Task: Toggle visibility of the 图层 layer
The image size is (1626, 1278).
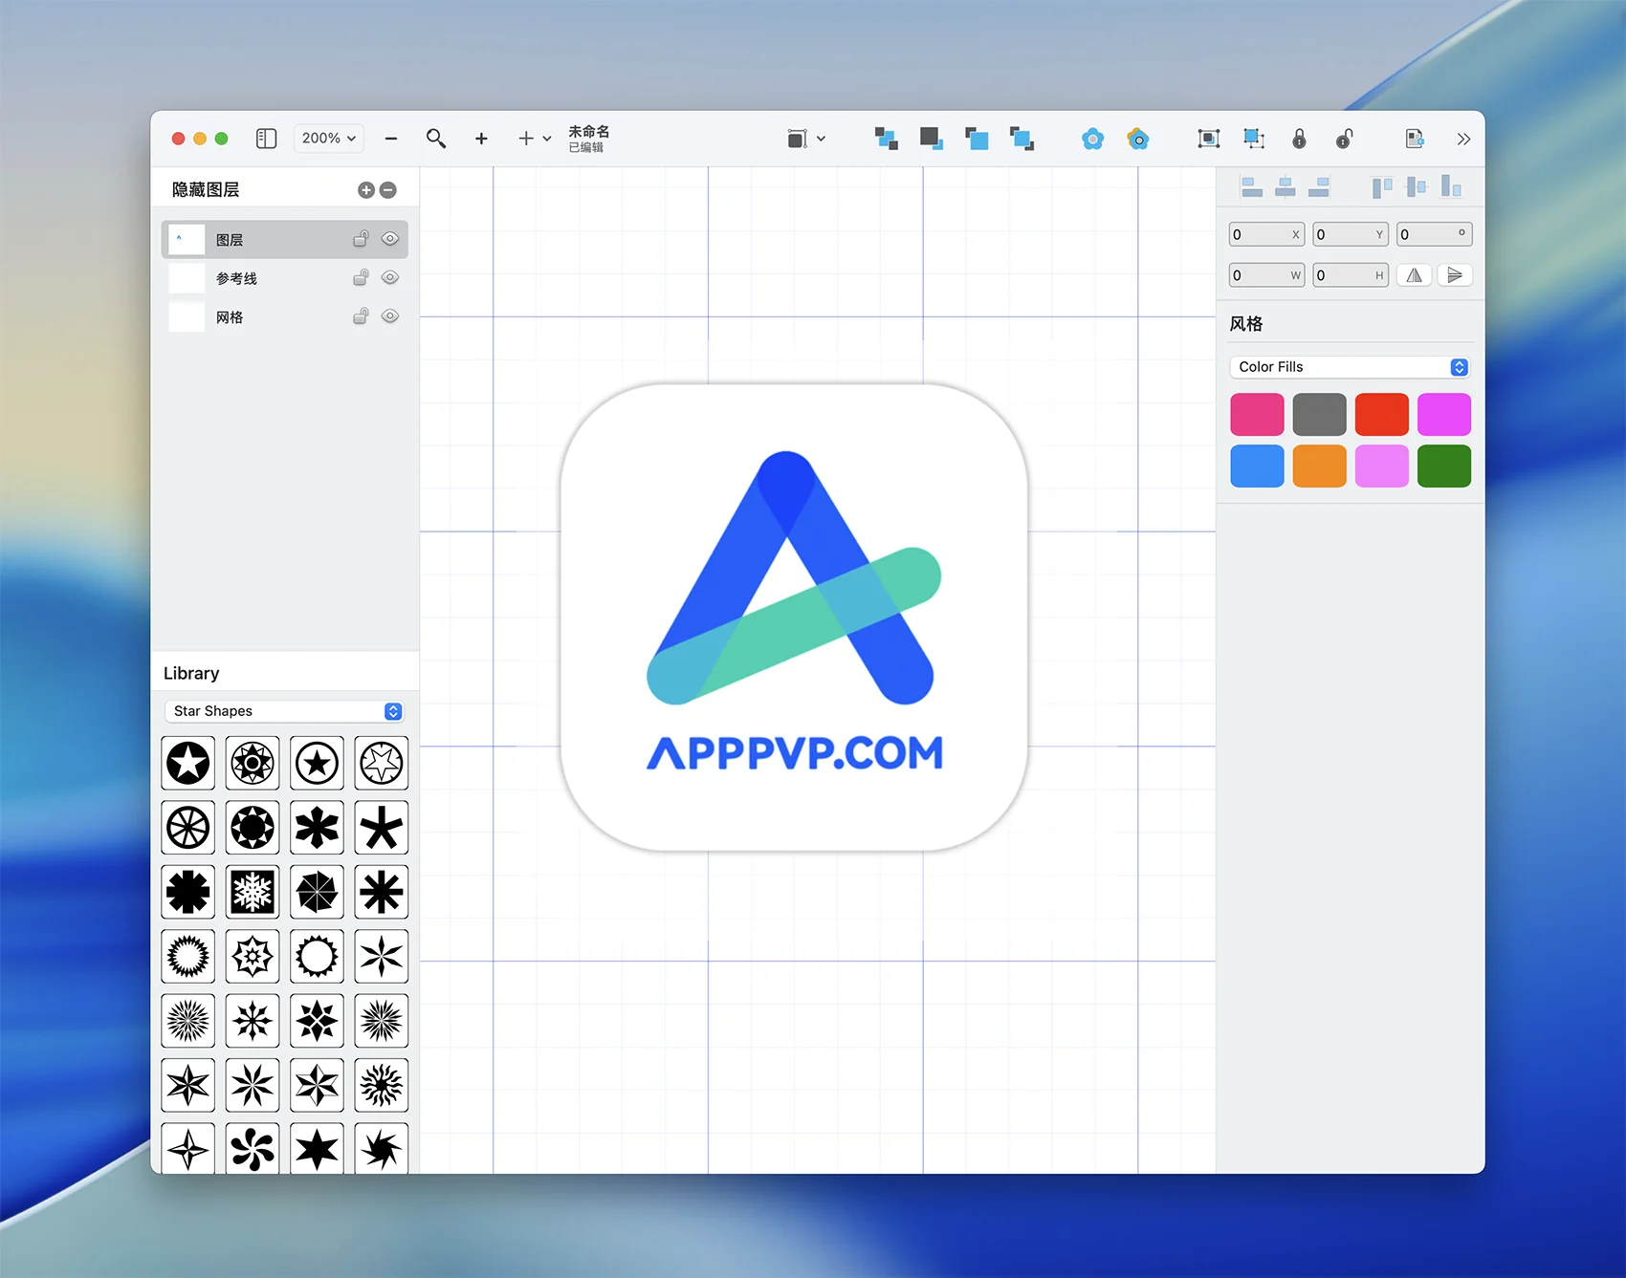Action: [390, 239]
